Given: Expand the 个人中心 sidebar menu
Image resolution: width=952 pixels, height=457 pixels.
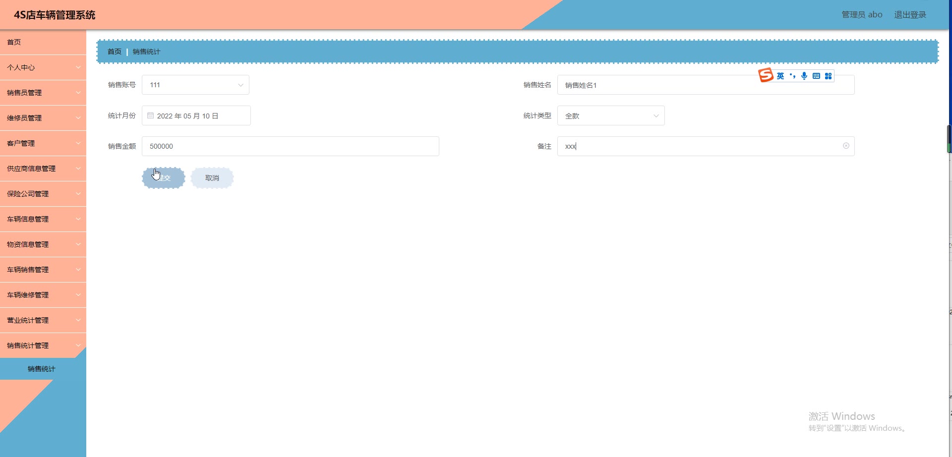Looking at the screenshot, I should tap(43, 67).
